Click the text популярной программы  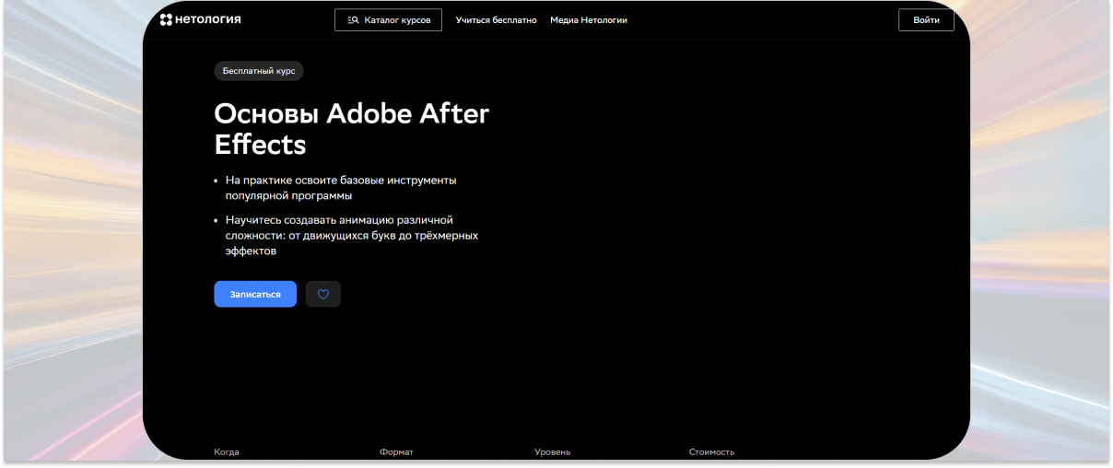coord(288,195)
